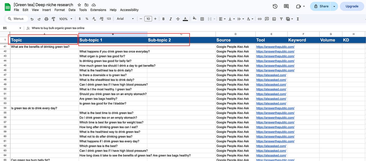The image size is (366, 161).
Task: Click the redo arrow icon
Action: [x=39, y=19]
